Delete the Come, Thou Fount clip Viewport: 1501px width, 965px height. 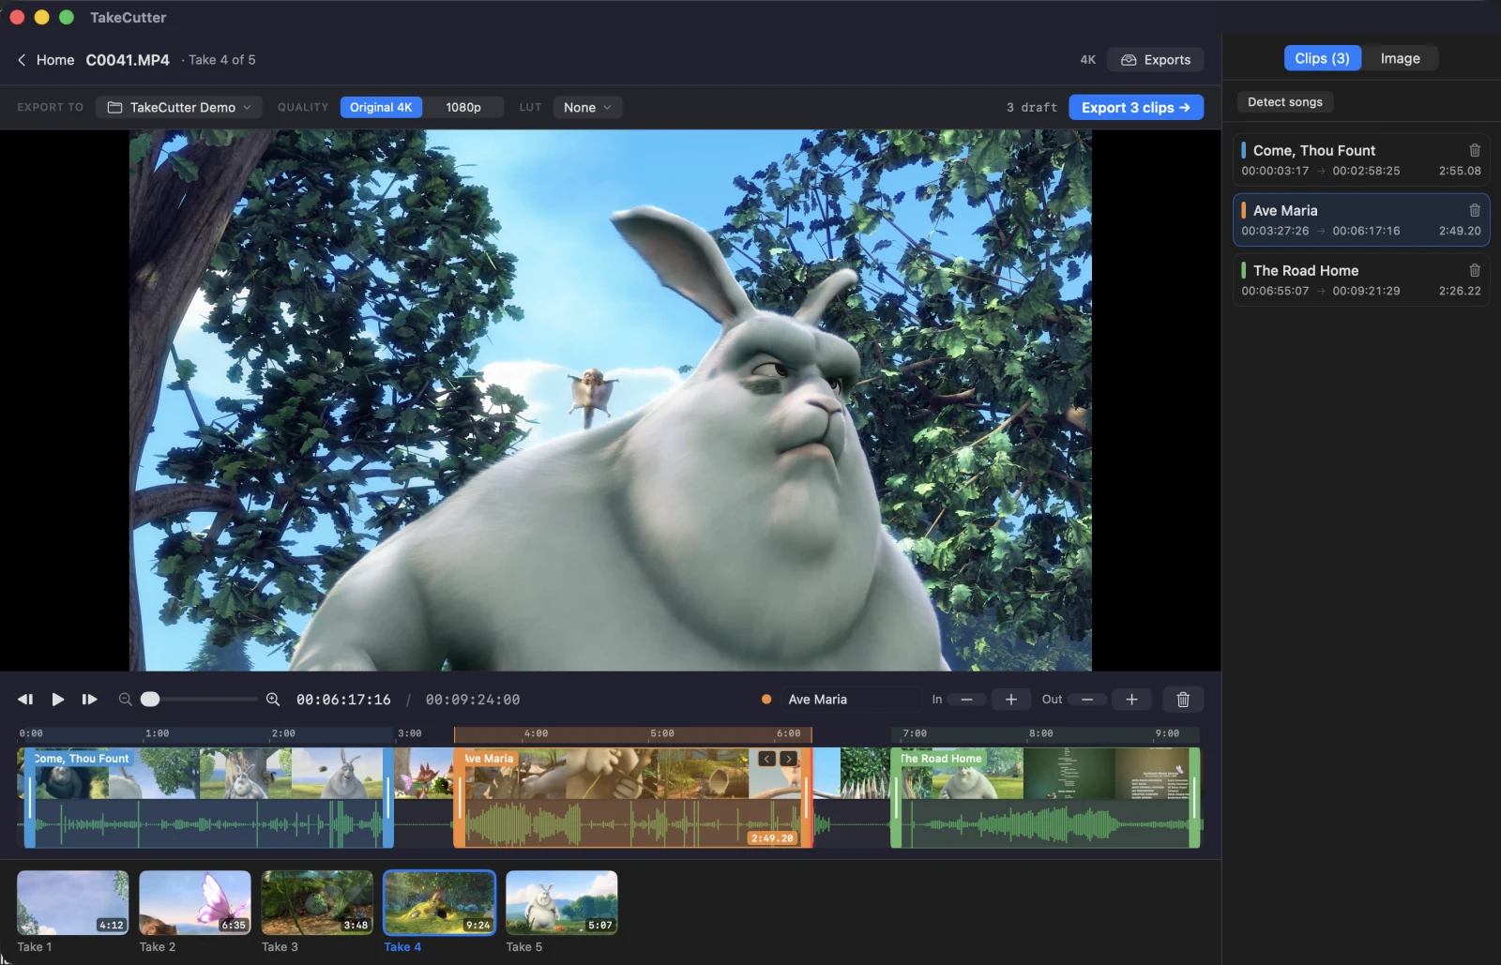pos(1474,150)
